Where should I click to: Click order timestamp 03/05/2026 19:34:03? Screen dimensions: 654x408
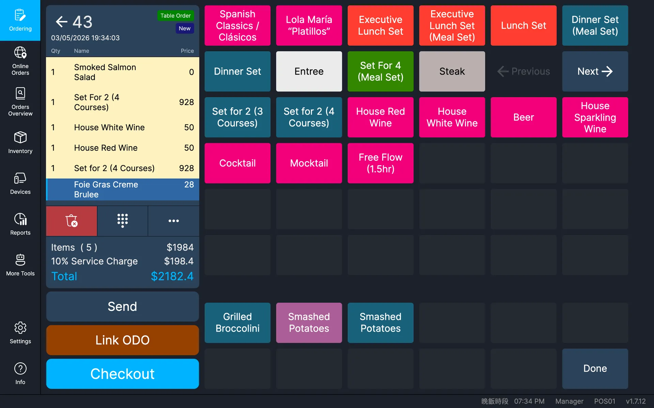[85, 38]
